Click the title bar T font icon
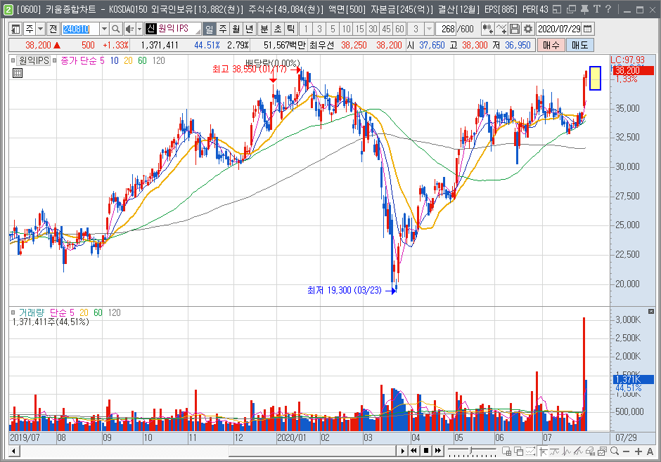Viewport: 661px width, 462px height. tap(596, 9)
